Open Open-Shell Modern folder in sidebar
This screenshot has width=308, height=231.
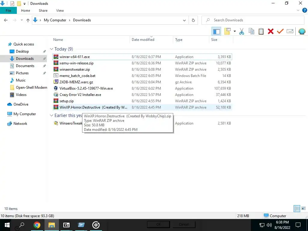point(31,88)
